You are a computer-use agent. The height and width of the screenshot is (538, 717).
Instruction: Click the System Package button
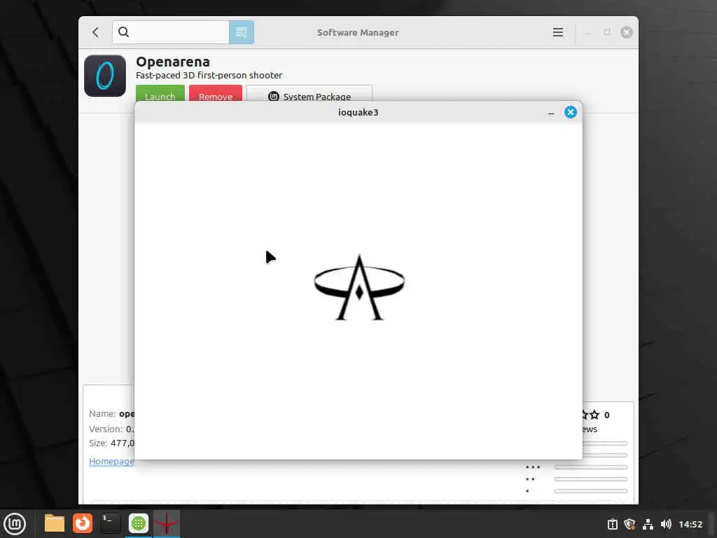(309, 93)
